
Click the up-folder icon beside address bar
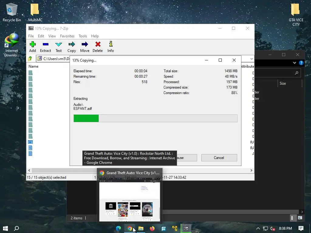30,59
